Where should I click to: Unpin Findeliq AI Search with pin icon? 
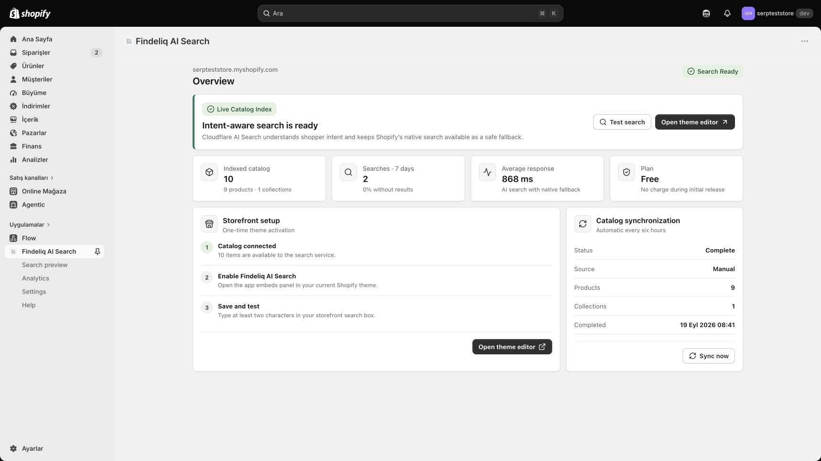97,252
